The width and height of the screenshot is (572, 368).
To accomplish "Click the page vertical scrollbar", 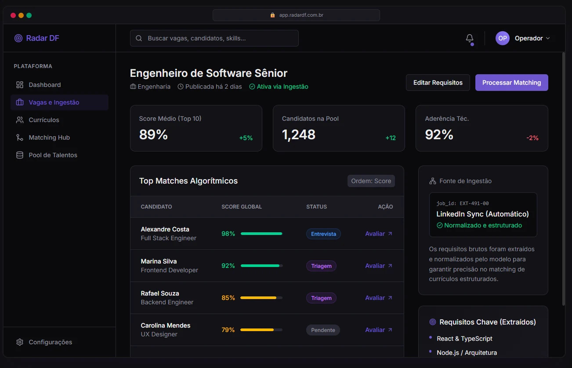I will tap(564, 179).
